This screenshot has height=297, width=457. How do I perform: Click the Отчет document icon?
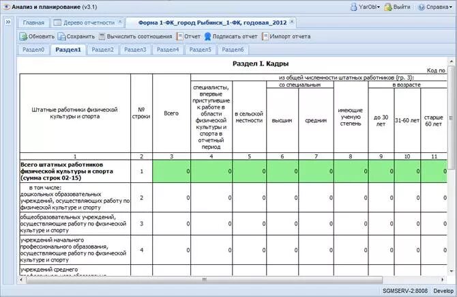point(180,36)
